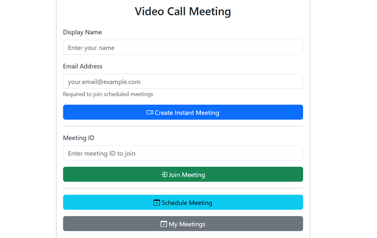Click the 'Required to join scheduled meetings' hint

tap(108, 94)
